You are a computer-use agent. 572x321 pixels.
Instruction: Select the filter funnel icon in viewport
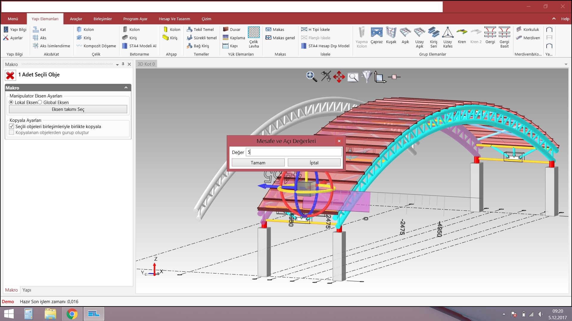[366, 77]
